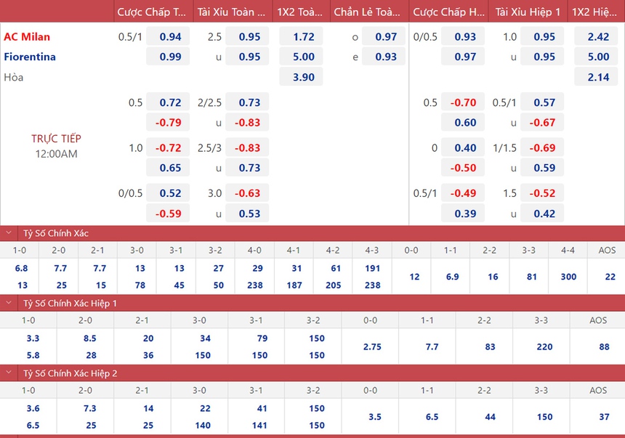
Task: Collapse the Tỷ Số Chính Xác section
Action: pos(9,233)
